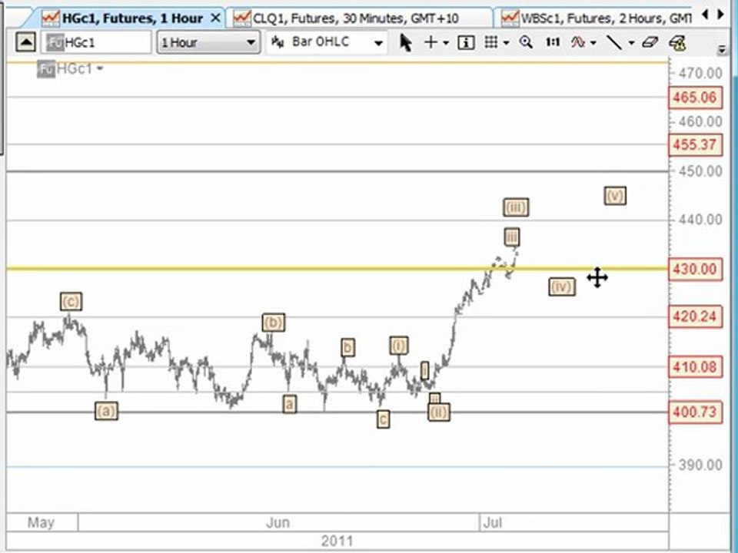The image size is (738, 553).
Task: Click the 400.73 price level label
Action: [695, 412]
